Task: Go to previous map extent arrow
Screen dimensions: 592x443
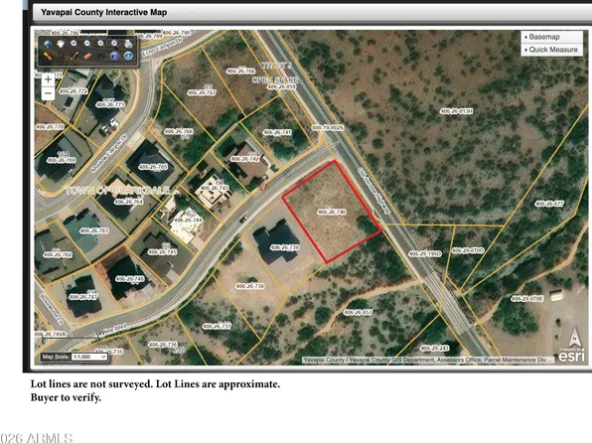Action: (100, 44)
